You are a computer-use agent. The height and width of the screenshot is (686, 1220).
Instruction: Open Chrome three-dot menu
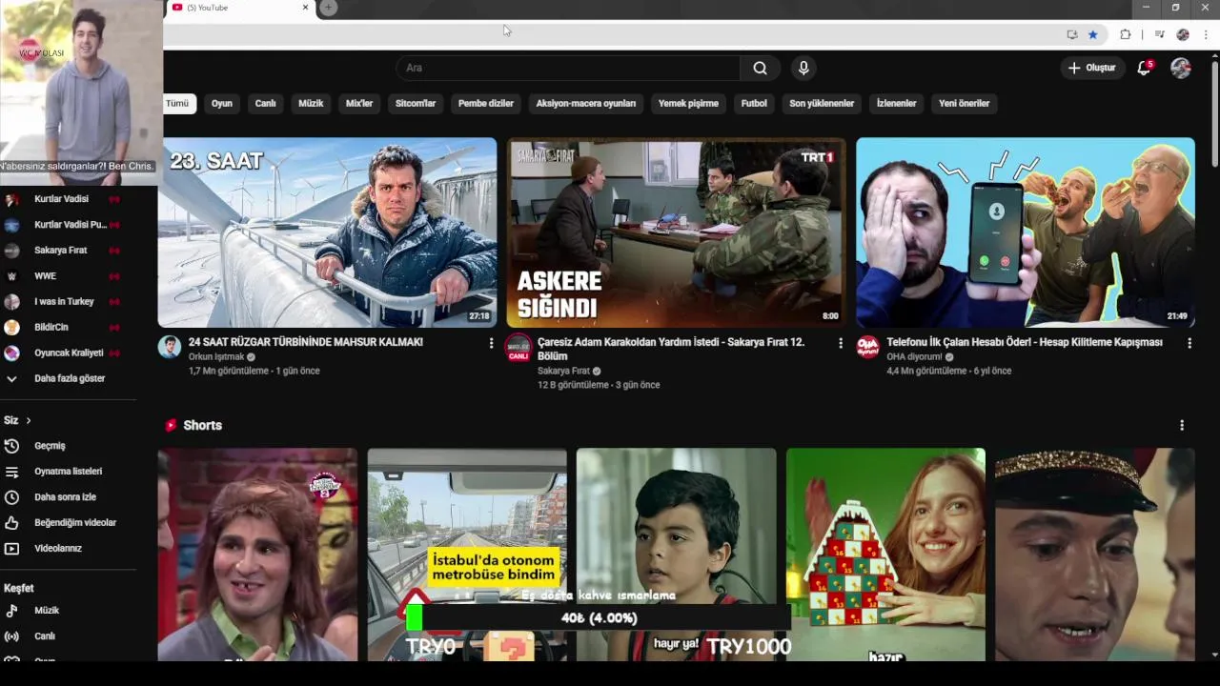pyautogui.click(x=1206, y=34)
